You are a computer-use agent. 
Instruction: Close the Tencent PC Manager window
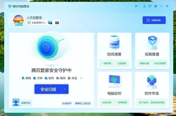coord(167,6)
